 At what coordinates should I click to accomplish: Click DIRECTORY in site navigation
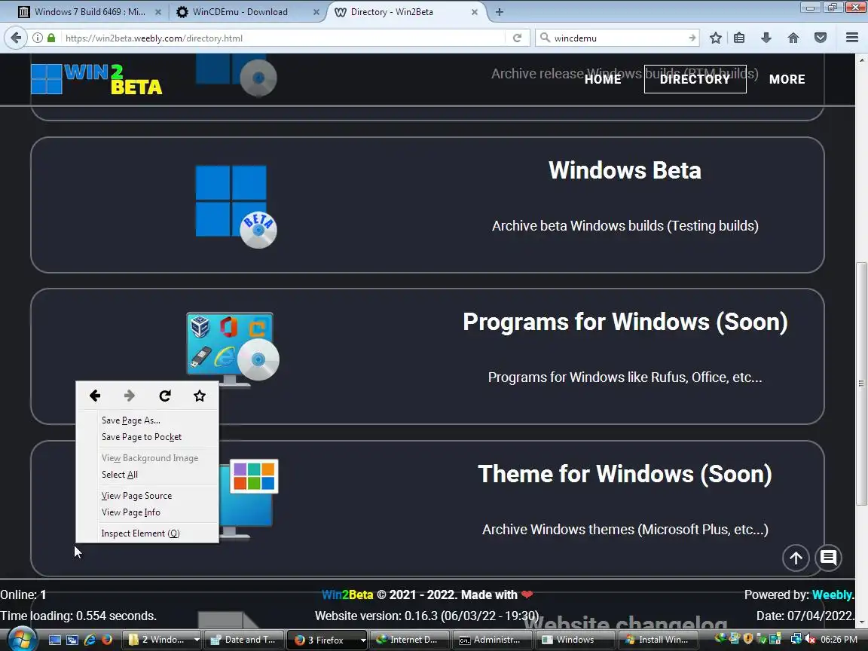tap(695, 79)
